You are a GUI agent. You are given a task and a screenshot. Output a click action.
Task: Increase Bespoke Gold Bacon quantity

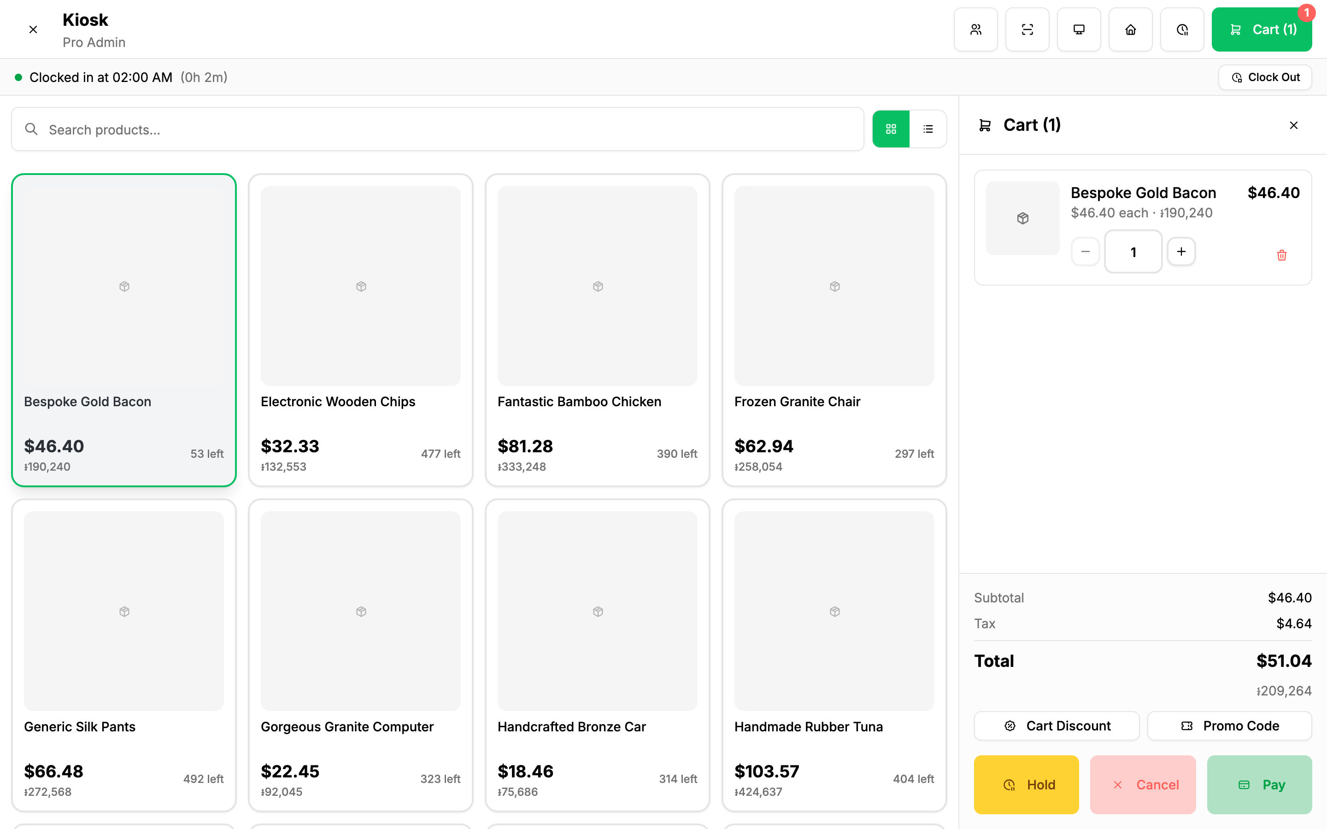pyautogui.click(x=1181, y=251)
